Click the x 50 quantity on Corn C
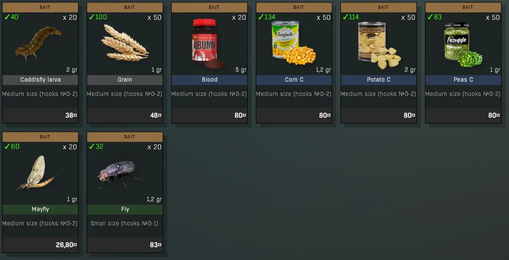Image resolution: width=509 pixels, height=260 pixels. (x=324, y=17)
